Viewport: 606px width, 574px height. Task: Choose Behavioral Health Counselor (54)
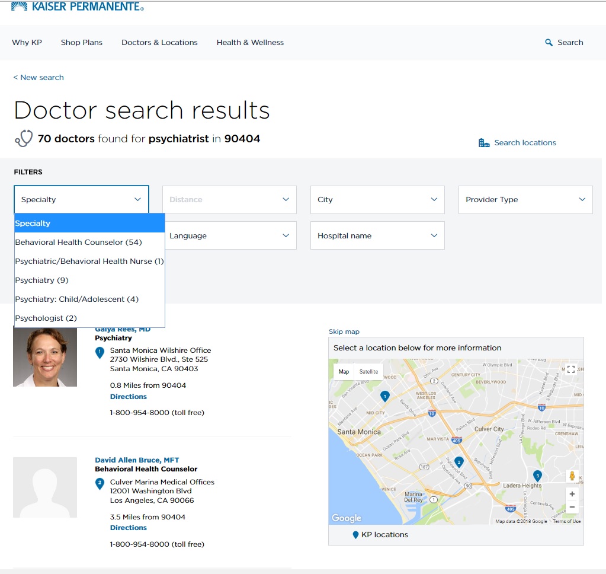point(89,242)
